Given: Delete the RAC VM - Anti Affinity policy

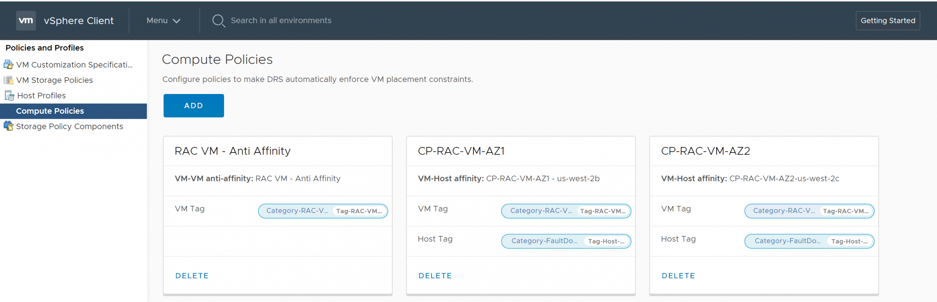Looking at the screenshot, I should [192, 276].
